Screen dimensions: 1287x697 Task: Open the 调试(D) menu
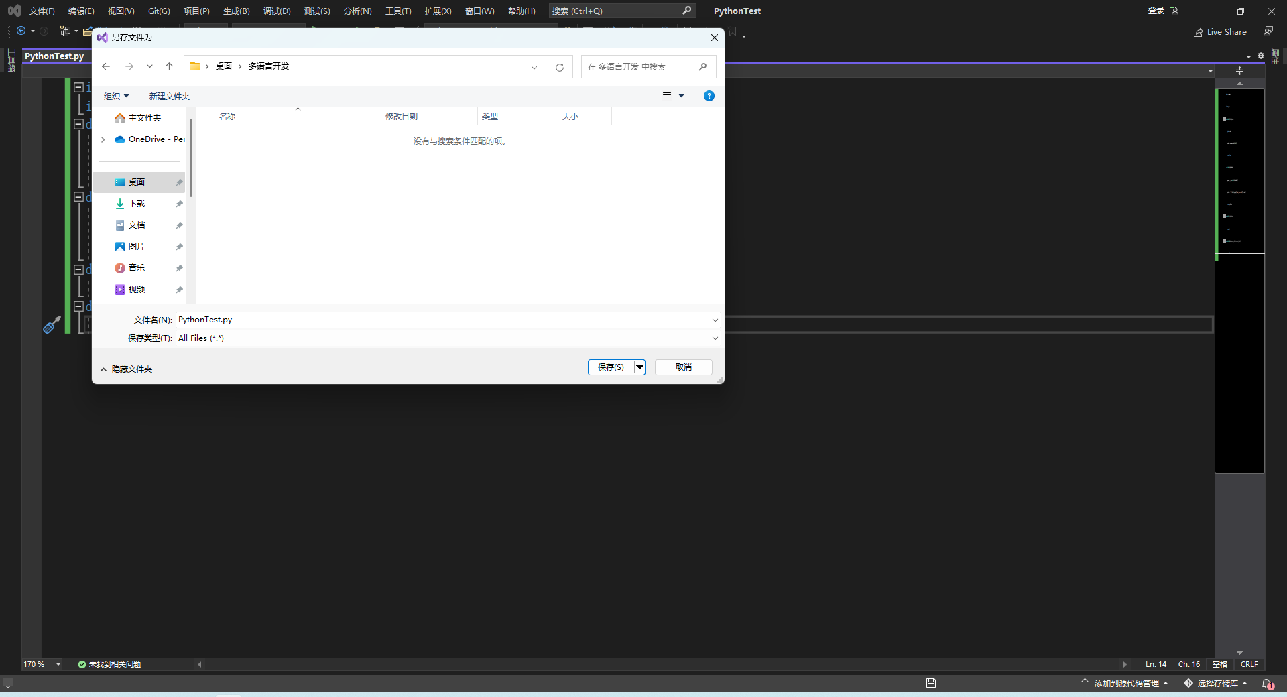pos(277,11)
